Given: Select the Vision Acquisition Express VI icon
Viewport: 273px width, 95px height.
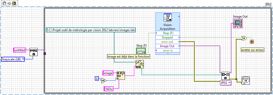Looking at the screenshot, I should point(168,18).
